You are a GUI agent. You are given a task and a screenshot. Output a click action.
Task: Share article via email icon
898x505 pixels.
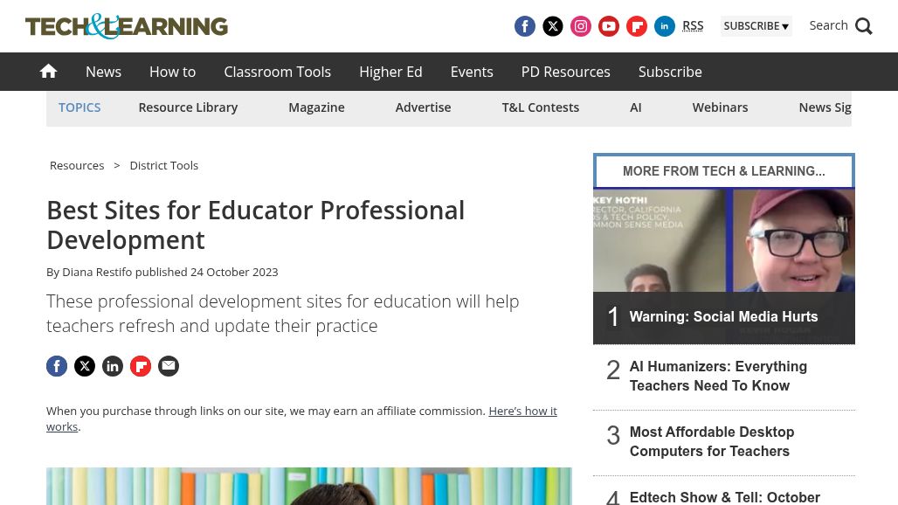169,366
